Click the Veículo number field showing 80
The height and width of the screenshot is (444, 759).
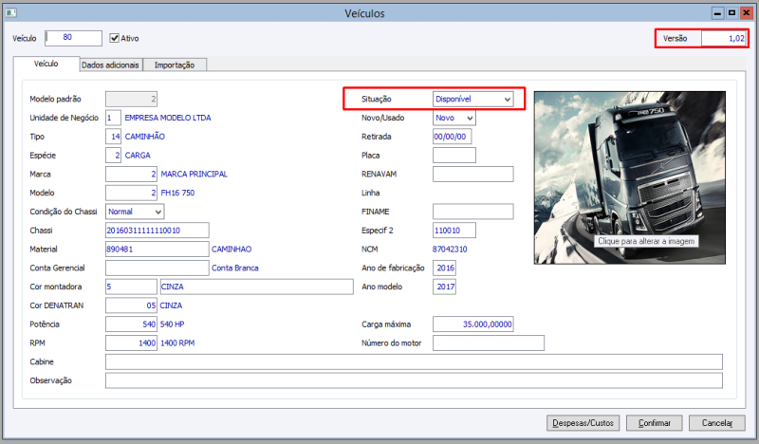pyautogui.click(x=74, y=38)
